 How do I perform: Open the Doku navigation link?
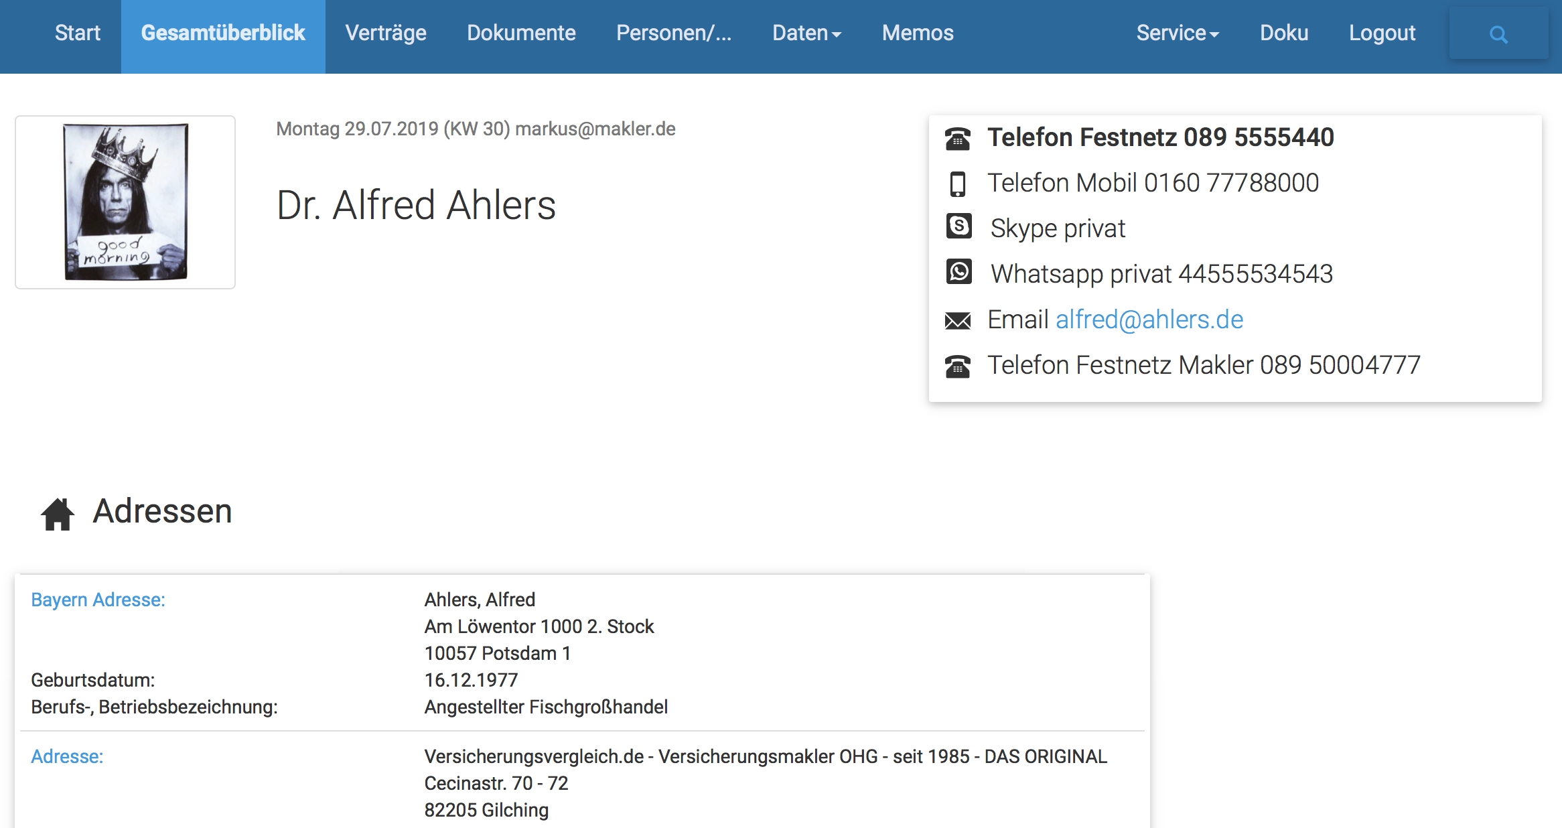point(1284,33)
